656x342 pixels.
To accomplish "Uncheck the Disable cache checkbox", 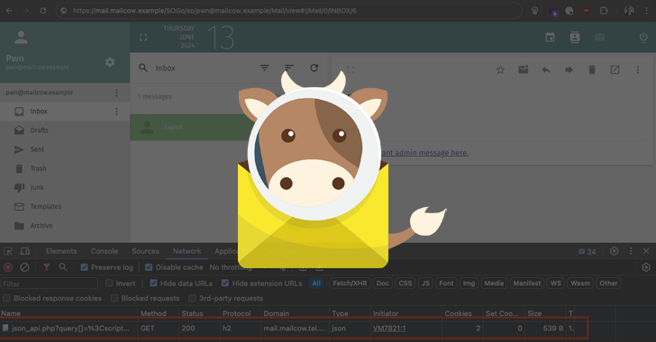I will 149,267.
